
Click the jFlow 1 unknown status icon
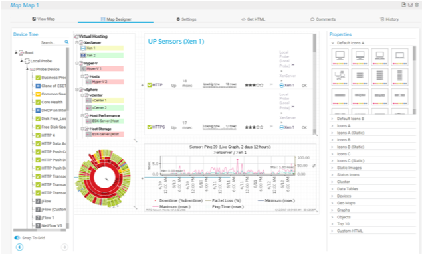(x=38, y=218)
